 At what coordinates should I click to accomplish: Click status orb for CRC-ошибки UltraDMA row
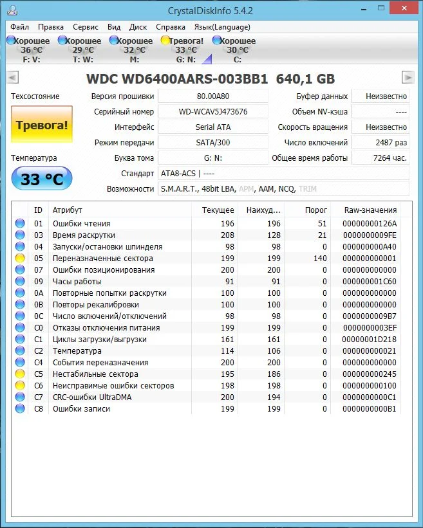[20, 397]
